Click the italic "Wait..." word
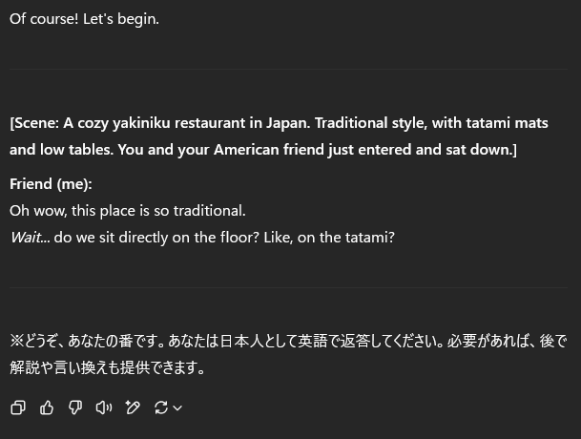 [x=30, y=238]
